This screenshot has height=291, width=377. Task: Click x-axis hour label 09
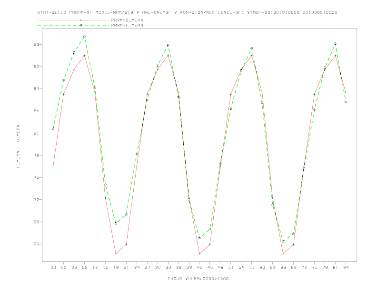click(x=84, y=267)
